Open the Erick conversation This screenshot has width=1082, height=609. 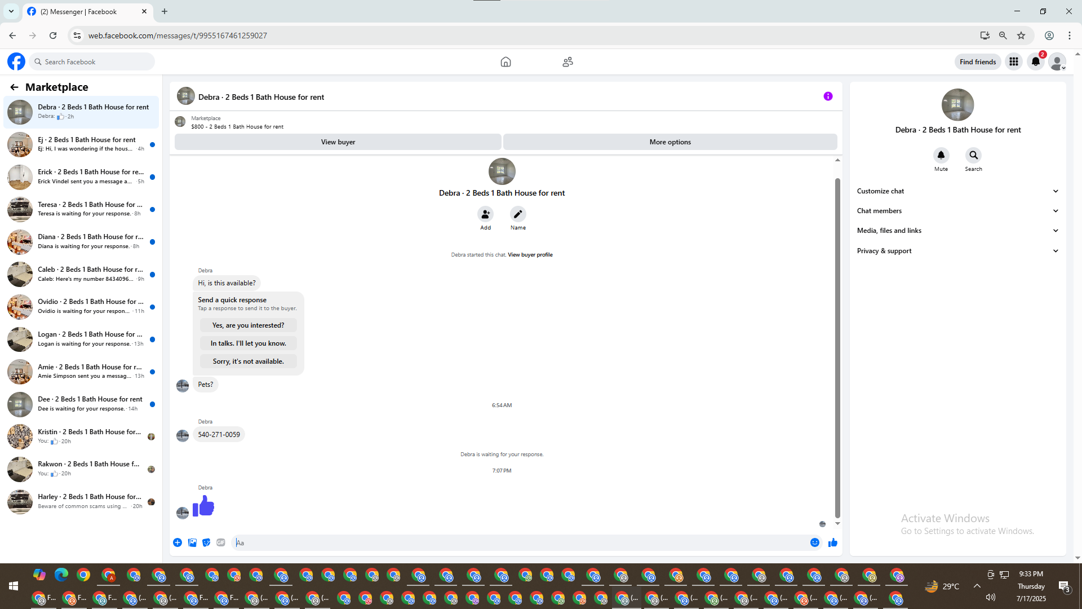[x=82, y=177]
